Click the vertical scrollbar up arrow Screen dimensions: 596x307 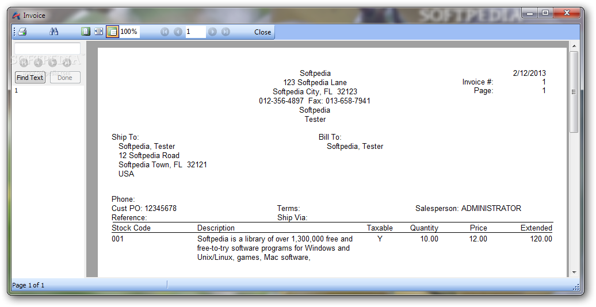coord(574,46)
